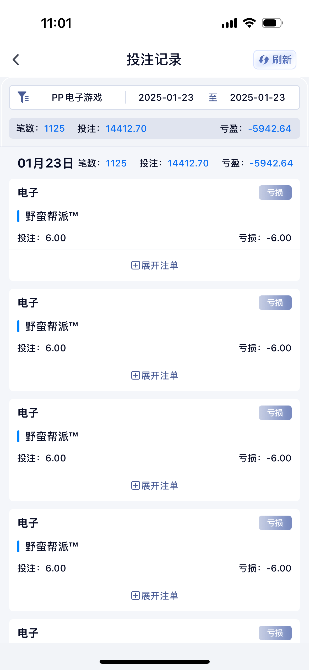Expand the first bet slip 展开注单
This screenshot has height=670, width=309.
(x=155, y=266)
